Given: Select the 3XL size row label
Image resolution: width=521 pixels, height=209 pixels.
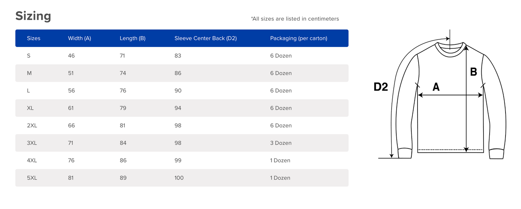Looking at the screenshot, I should (32, 143).
